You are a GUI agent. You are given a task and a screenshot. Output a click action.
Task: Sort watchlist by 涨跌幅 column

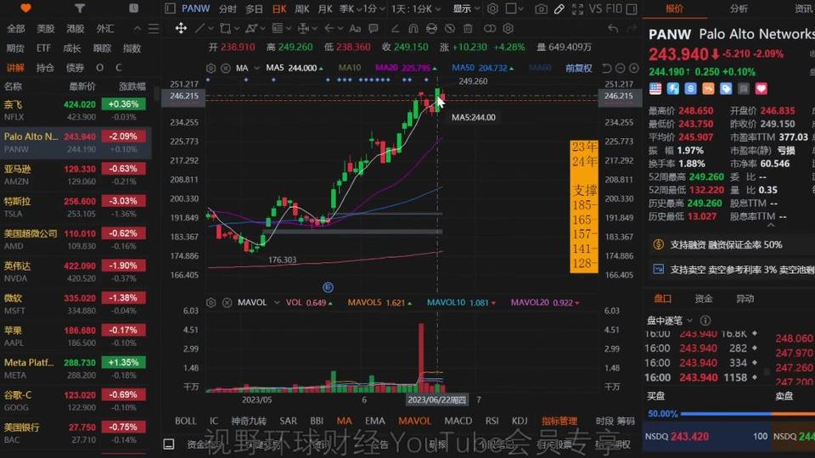coord(132,87)
